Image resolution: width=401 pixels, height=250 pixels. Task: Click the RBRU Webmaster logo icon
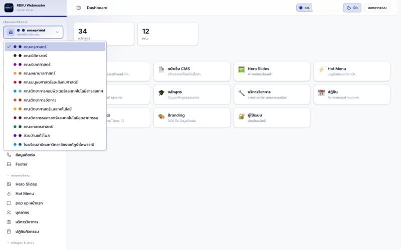9,7
